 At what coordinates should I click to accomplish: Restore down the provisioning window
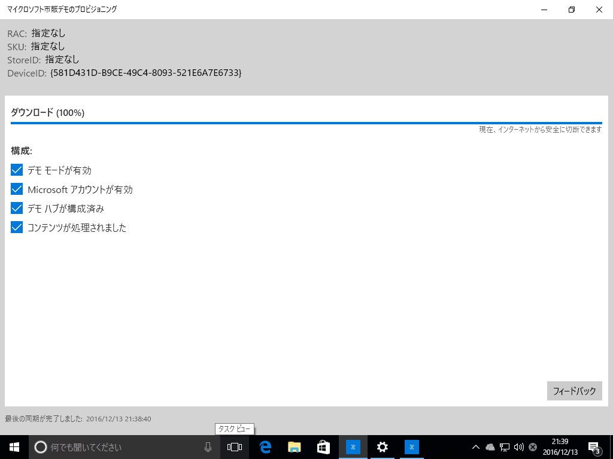(572, 10)
